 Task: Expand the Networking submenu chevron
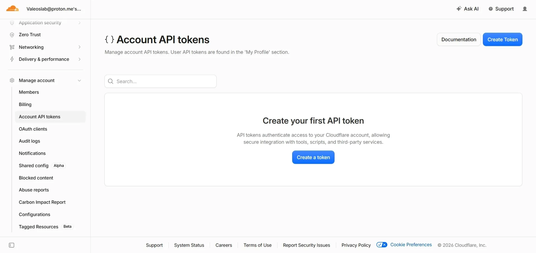[80, 47]
